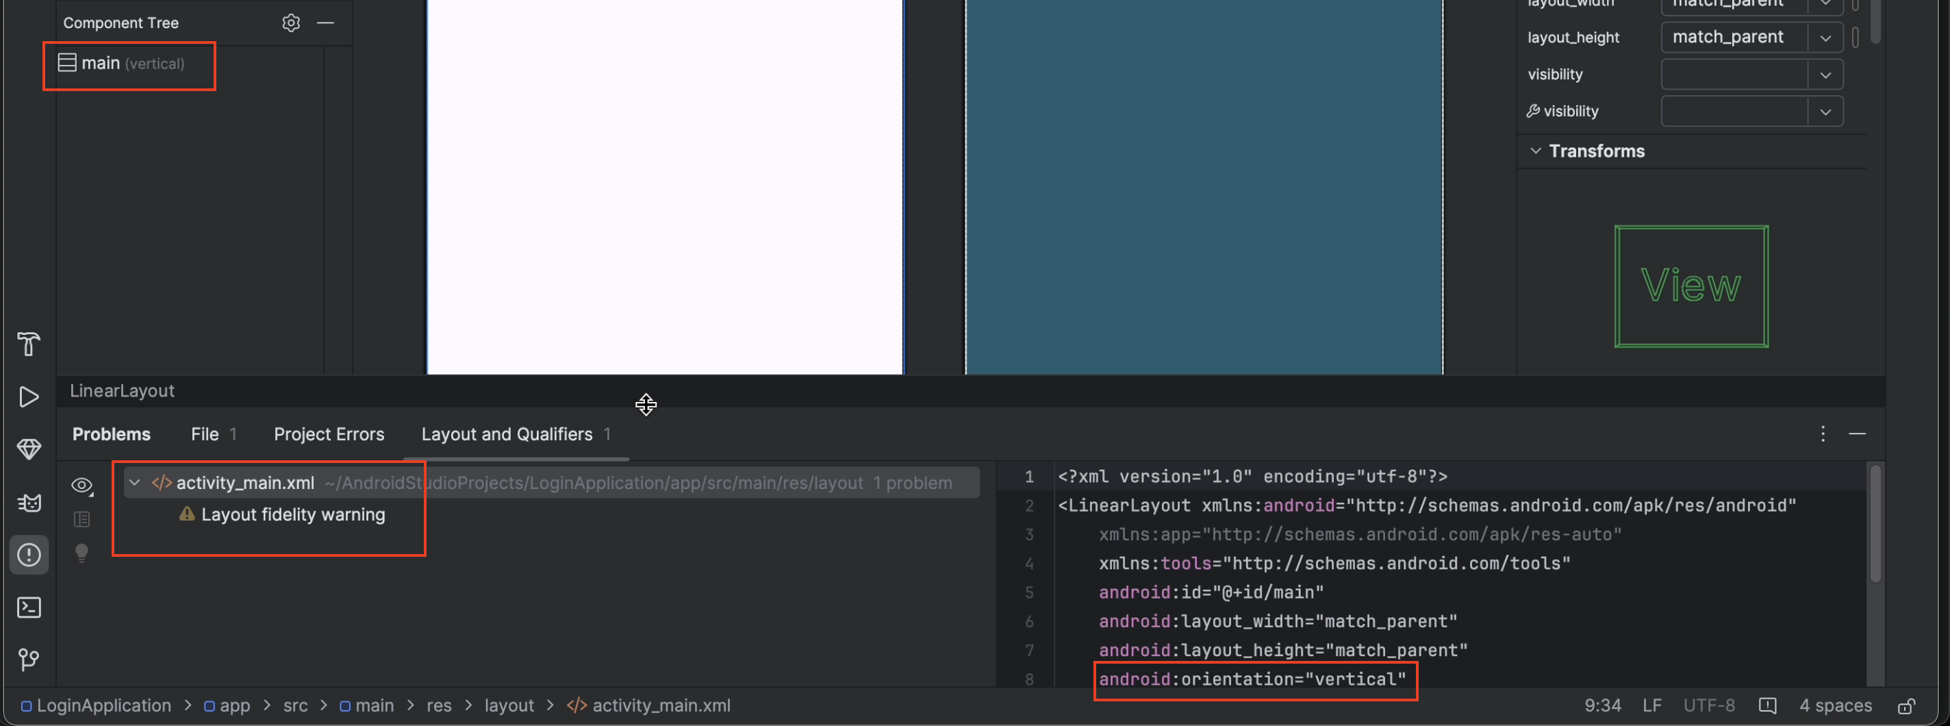Change line separator via LF indicator
This screenshot has width=1950, height=726.
1651,705
